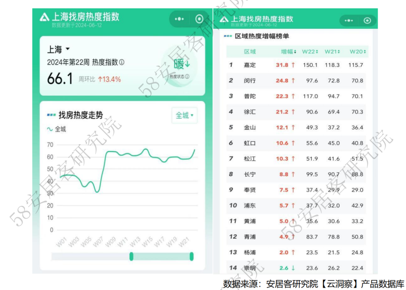406x290 pixels.
Task: Tap the circle close icon on the 区域热度增幅榜单 screen
Action: point(367,20)
